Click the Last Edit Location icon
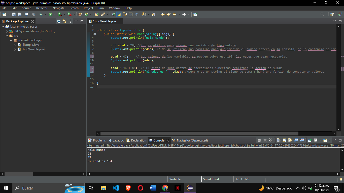344x193 pixels. [162, 14]
